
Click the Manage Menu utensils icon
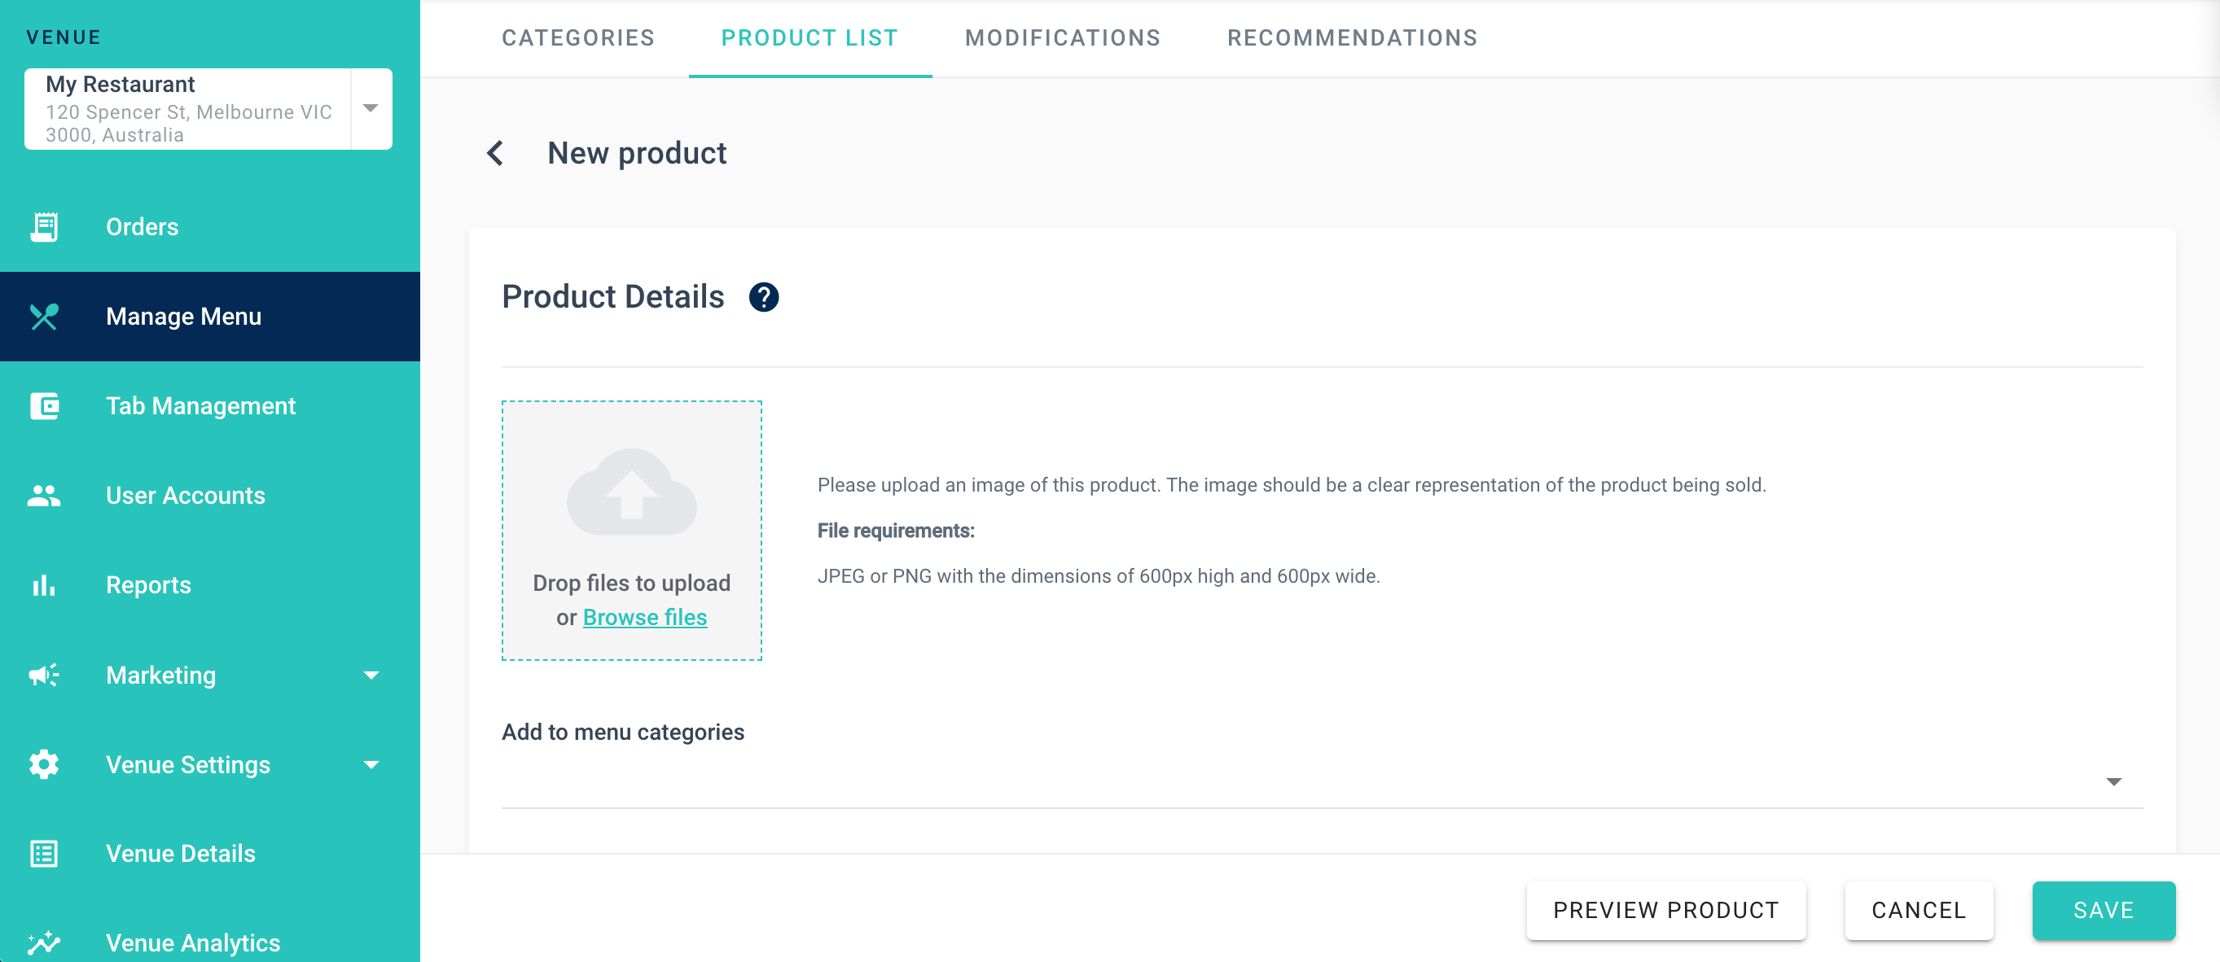click(x=44, y=317)
